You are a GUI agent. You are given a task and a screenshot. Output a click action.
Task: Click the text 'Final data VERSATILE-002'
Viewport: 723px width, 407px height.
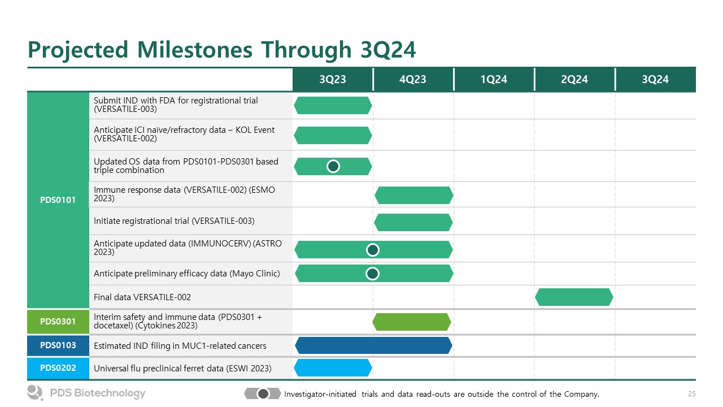click(x=142, y=297)
